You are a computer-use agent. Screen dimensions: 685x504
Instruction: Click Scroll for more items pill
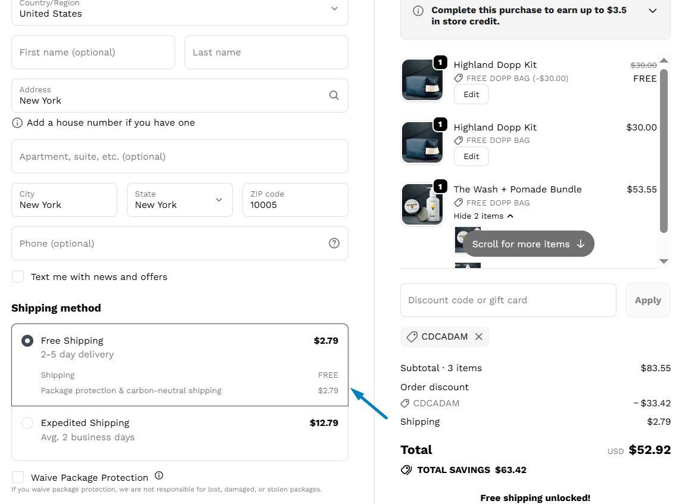coord(528,244)
